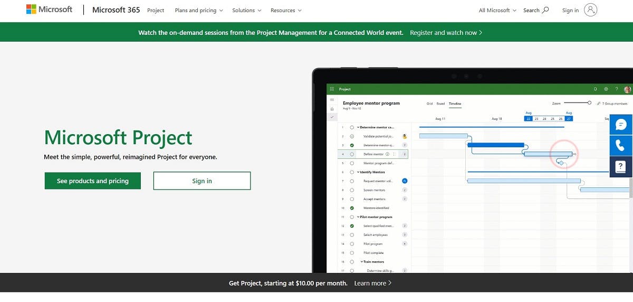This screenshot has height=302, width=633.
Task: Click the help question mark in Project header
Action: (617, 89)
